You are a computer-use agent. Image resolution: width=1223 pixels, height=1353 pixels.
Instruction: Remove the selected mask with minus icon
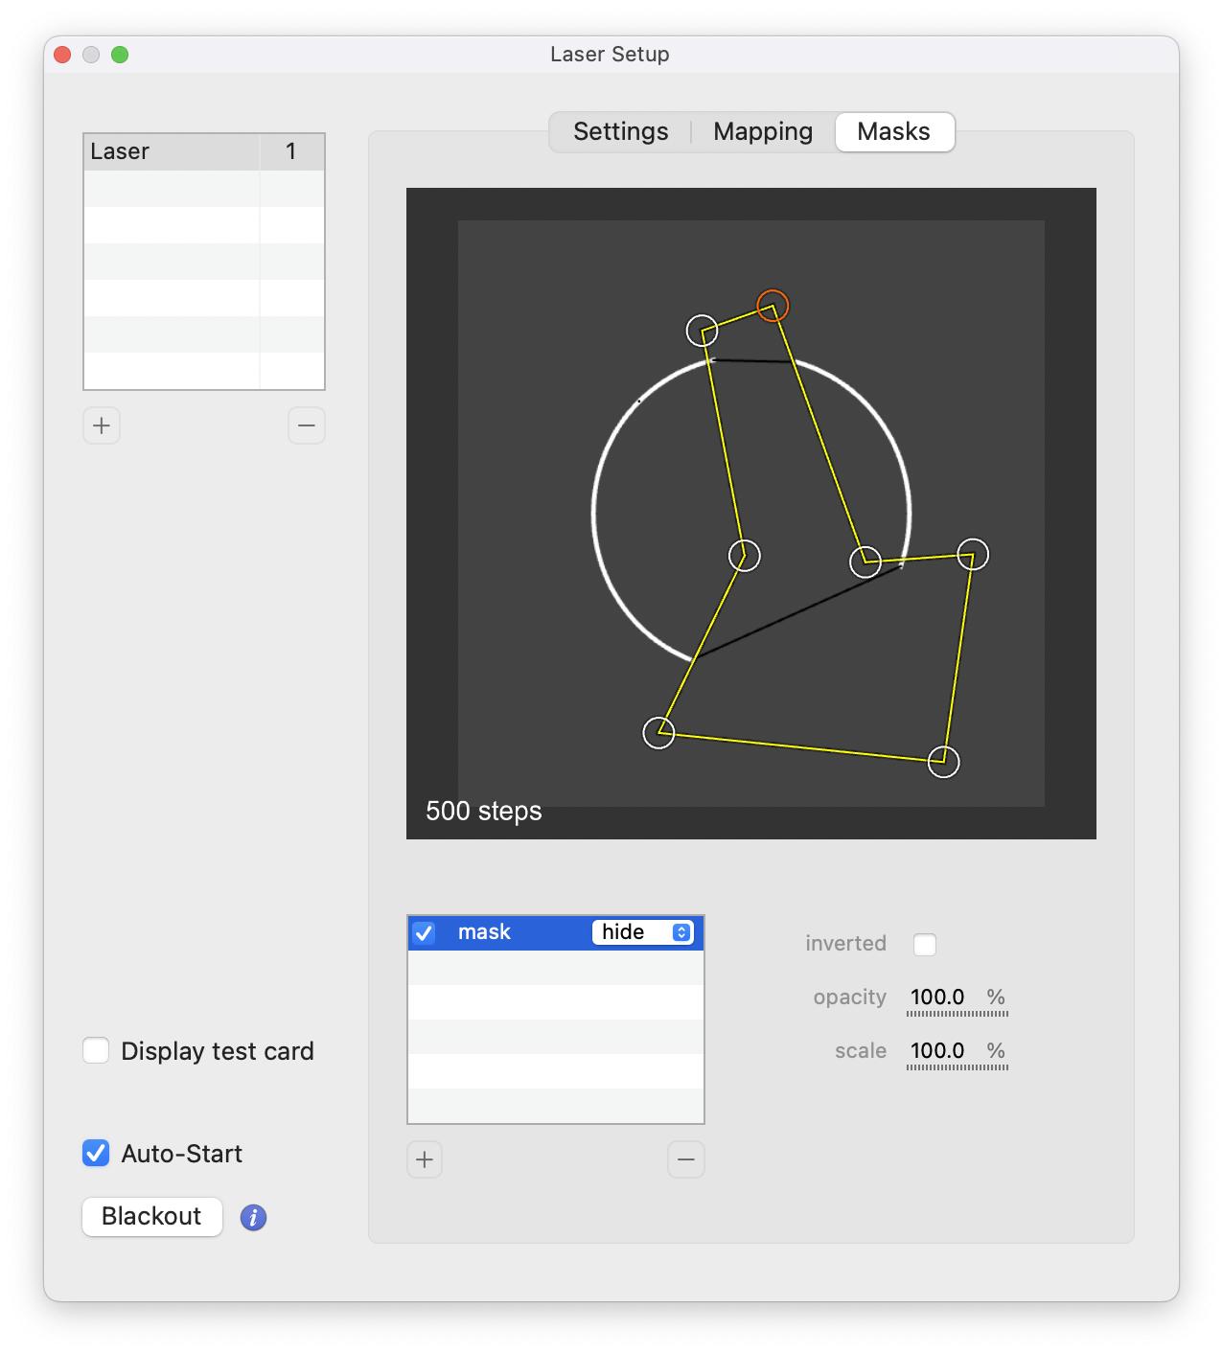click(x=685, y=1159)
